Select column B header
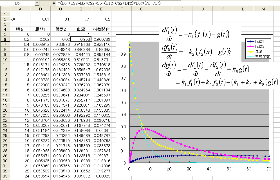The image size is (280, 180). 41,9
